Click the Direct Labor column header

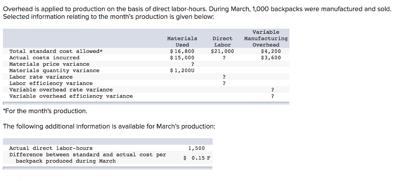point(223,42)
